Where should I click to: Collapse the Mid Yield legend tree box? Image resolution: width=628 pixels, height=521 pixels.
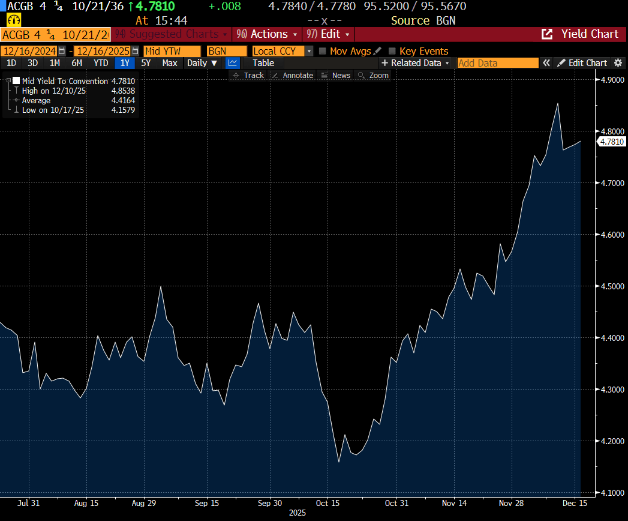coord(8,81)
